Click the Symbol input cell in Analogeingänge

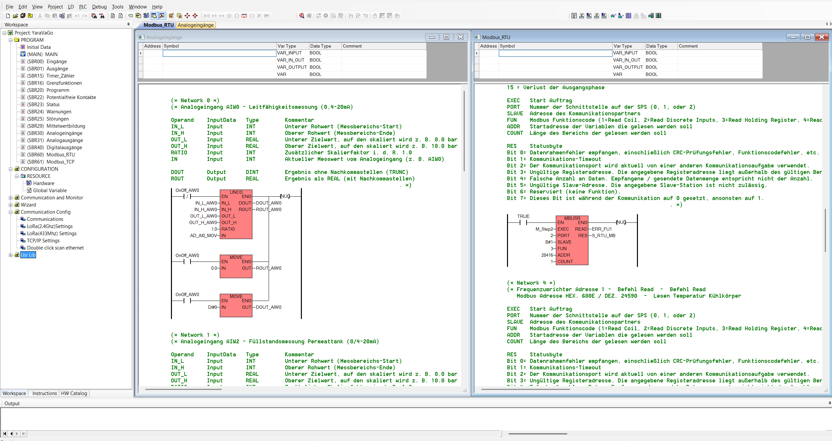pos(219,53)
